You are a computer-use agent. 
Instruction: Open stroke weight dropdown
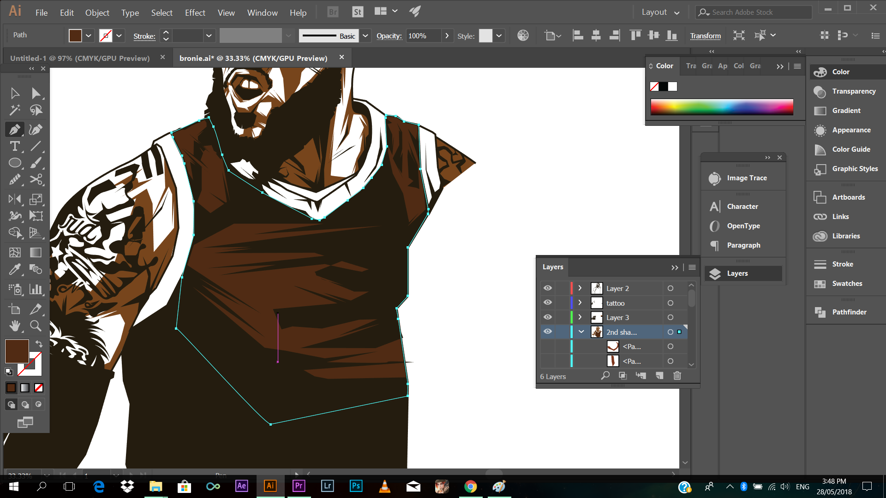pyautogui.click(x=209, y=36)
